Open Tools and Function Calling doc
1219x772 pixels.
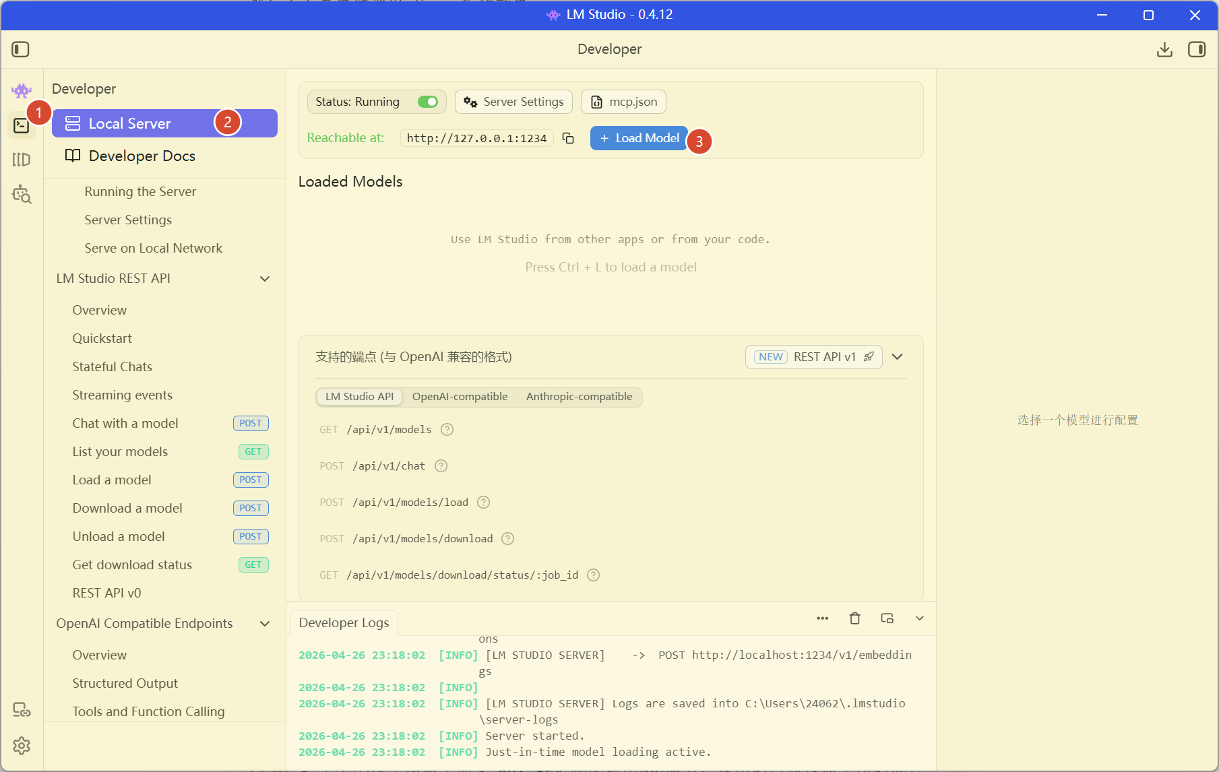click(x=149, y=712)
